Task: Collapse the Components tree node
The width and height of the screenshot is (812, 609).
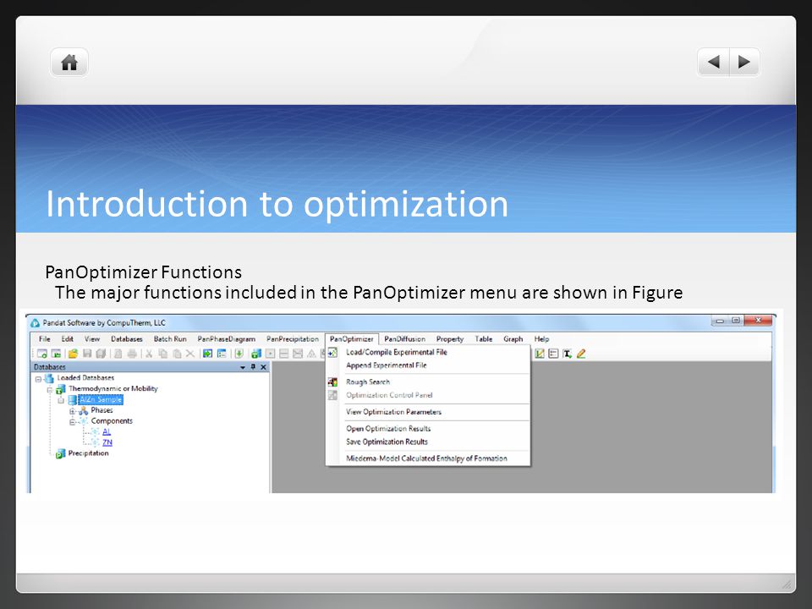Action: (73, 422)
